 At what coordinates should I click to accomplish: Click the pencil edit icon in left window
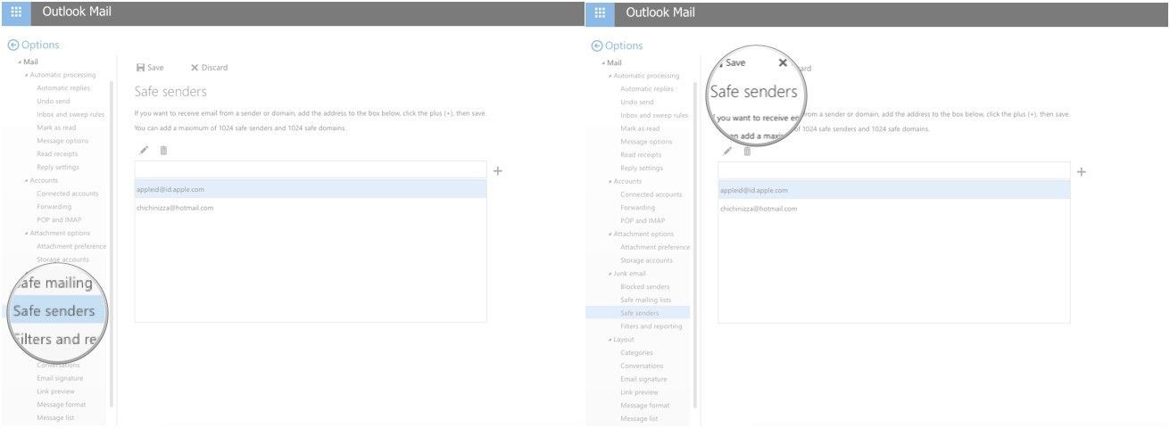[x=144, y=150]
